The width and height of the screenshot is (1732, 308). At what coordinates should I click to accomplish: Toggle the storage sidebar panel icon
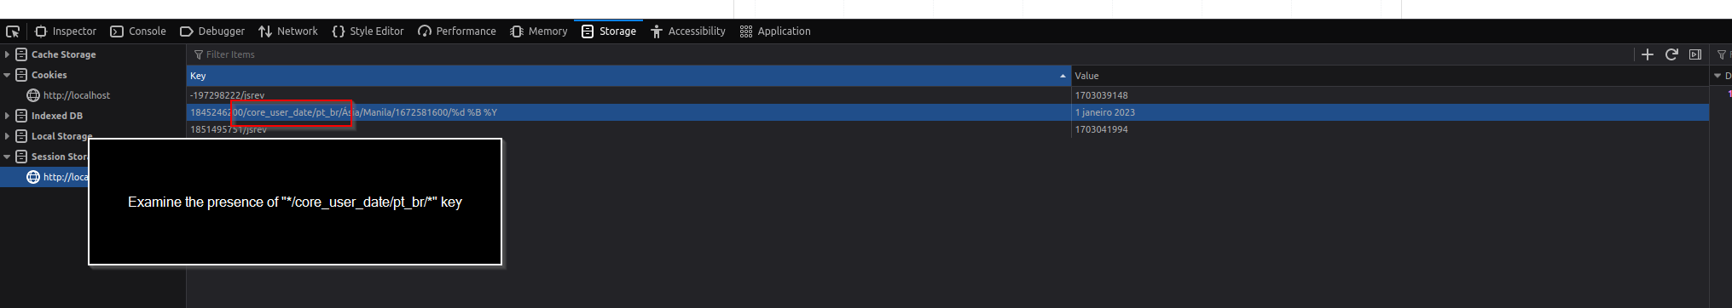(x=1695, y=54)
